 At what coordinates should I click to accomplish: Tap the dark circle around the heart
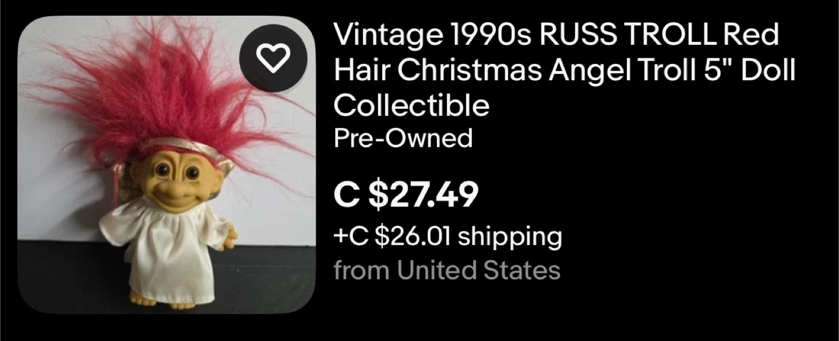[x=273, y=58]
